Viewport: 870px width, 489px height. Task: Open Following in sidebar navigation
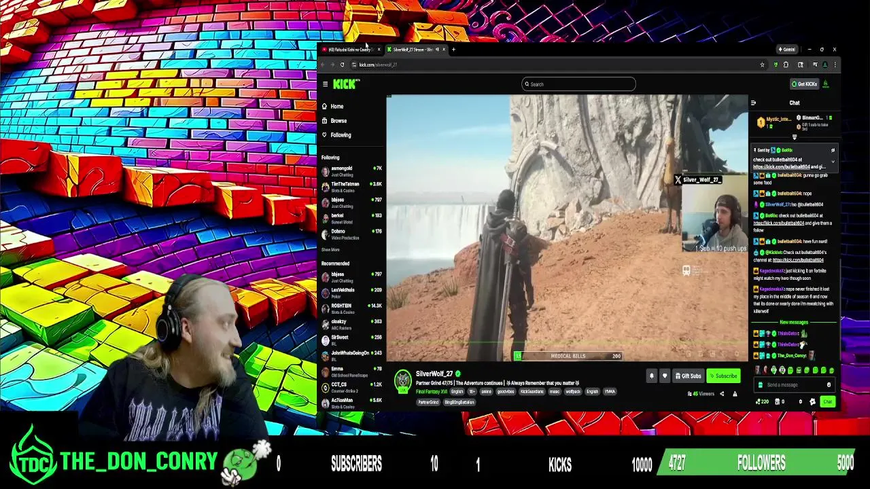click(x=336, y=135)
